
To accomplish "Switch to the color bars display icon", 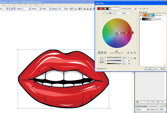I will pyautogui.click(x=105, y=52).
